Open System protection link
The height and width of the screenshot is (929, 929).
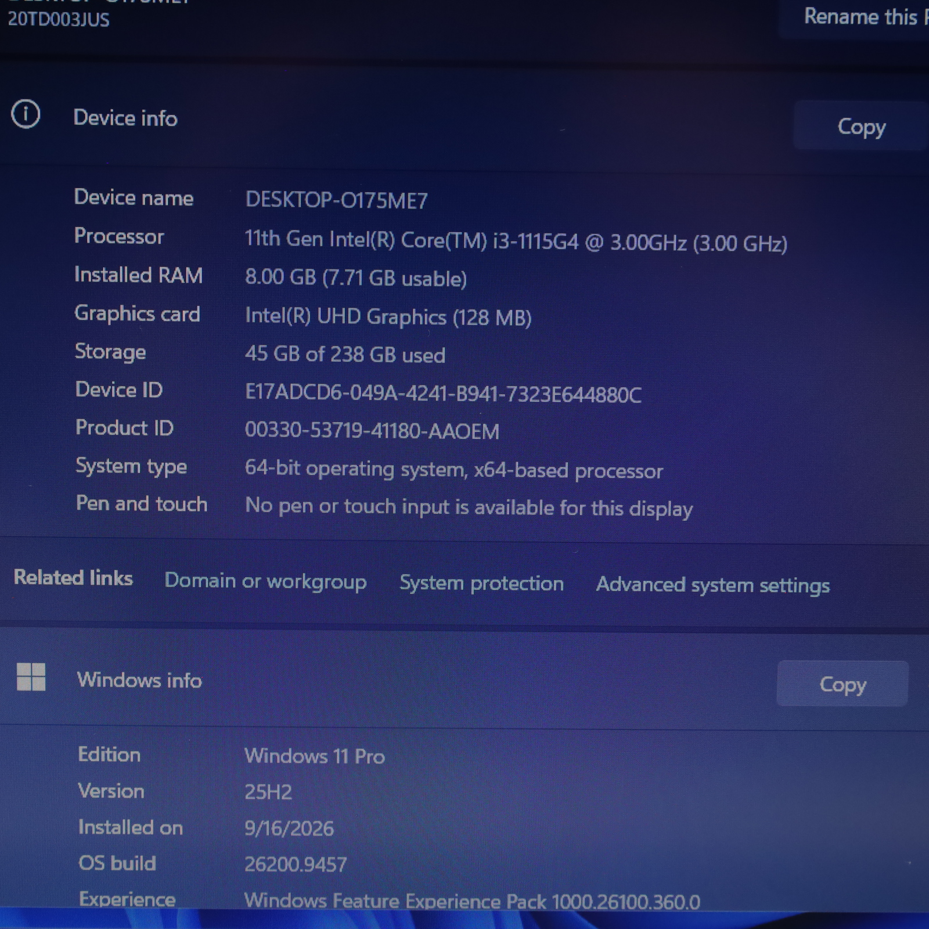click(x=481, y=583)
